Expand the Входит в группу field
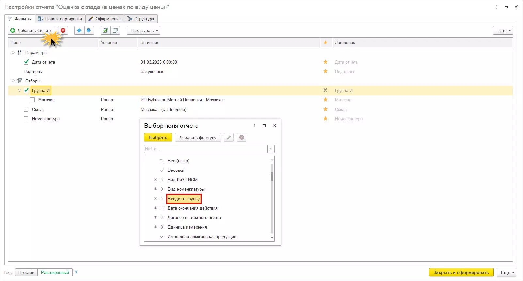Screen dimensions: 523x281 (155, 199)
